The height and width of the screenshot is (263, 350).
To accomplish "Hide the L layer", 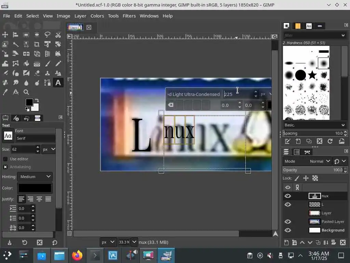I will [x=288, y=205].
